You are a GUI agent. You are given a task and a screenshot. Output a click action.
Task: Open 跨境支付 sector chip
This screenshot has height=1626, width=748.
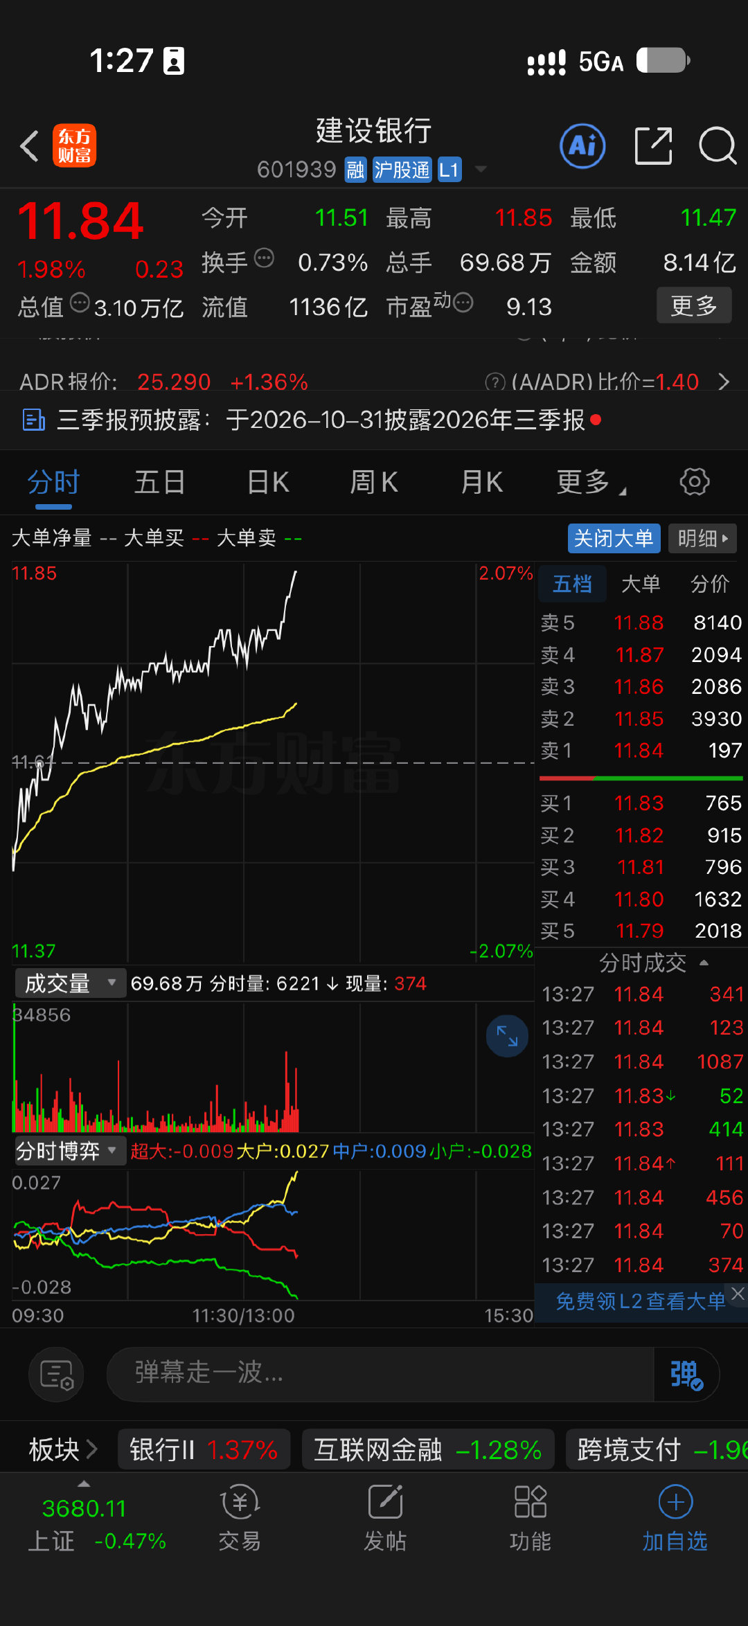coord(657,1449)
